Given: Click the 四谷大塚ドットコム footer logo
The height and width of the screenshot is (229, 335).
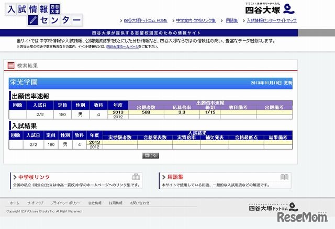Looking at the screenshot, I should (273, 207).
